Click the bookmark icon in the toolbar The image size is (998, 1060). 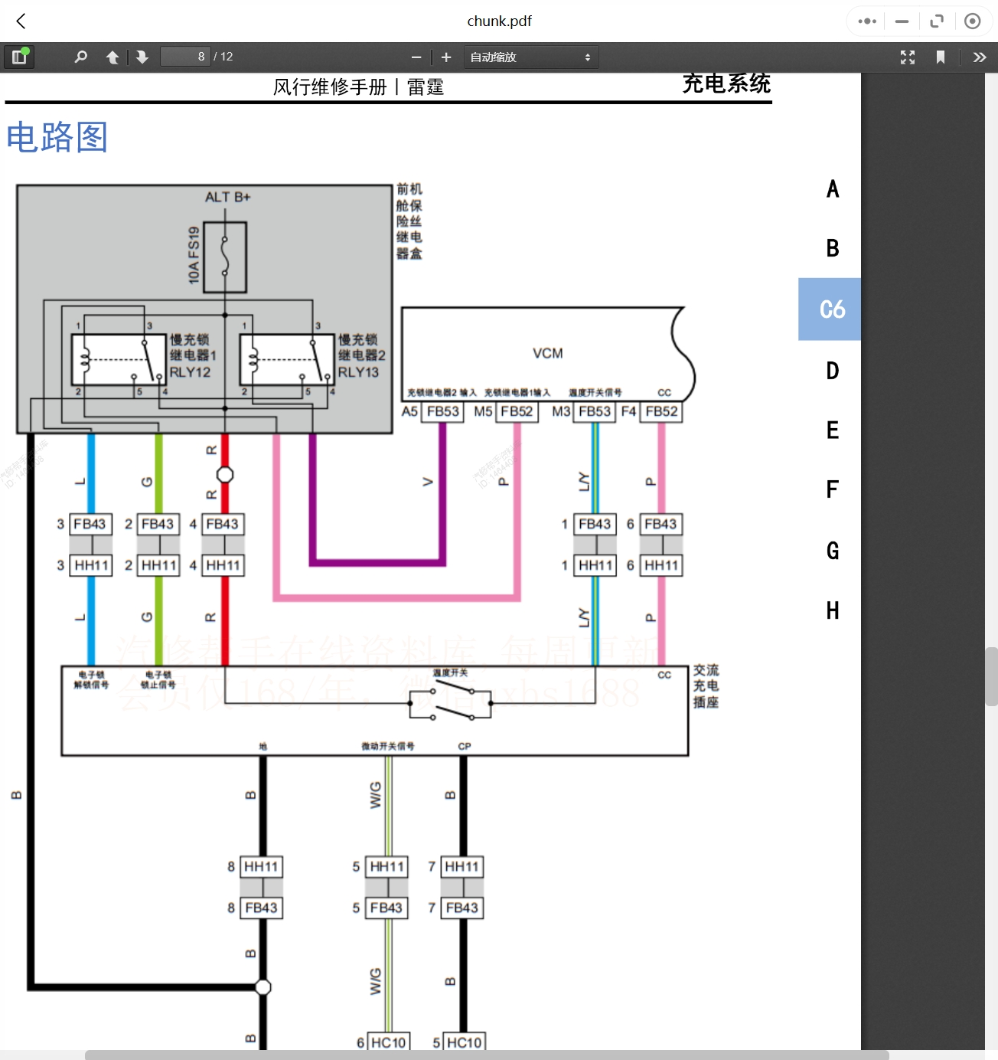[x=941, y=57]
